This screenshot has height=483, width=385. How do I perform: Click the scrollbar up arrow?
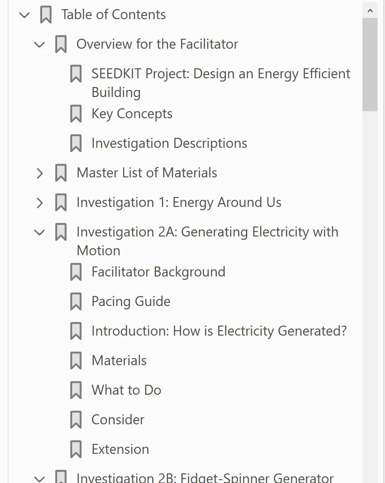pos(370,11)
